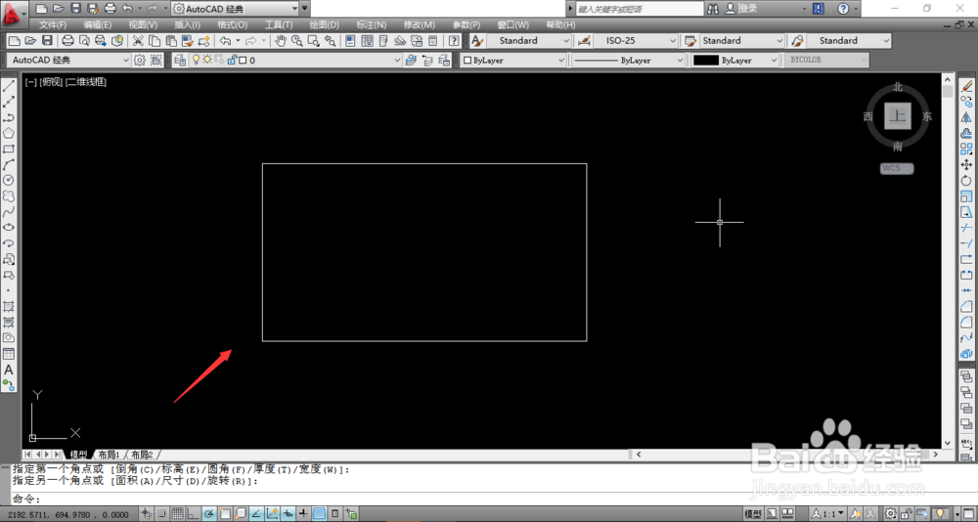This screenshot has height=522, width=978.
Task: Open the annotation scale 1:1 dropdown
Action: tap(828, 514)
